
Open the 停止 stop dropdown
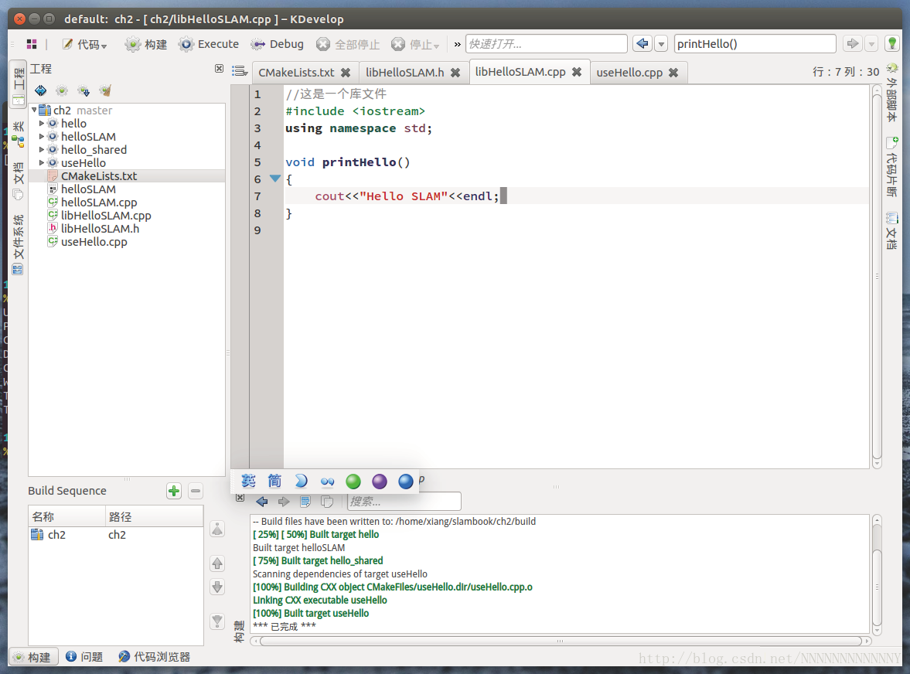tap(415, 44)
